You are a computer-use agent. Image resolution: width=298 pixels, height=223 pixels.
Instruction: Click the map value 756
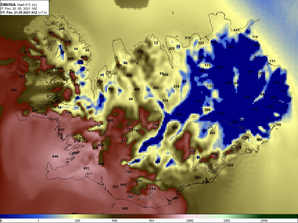(x=44, y=114)
